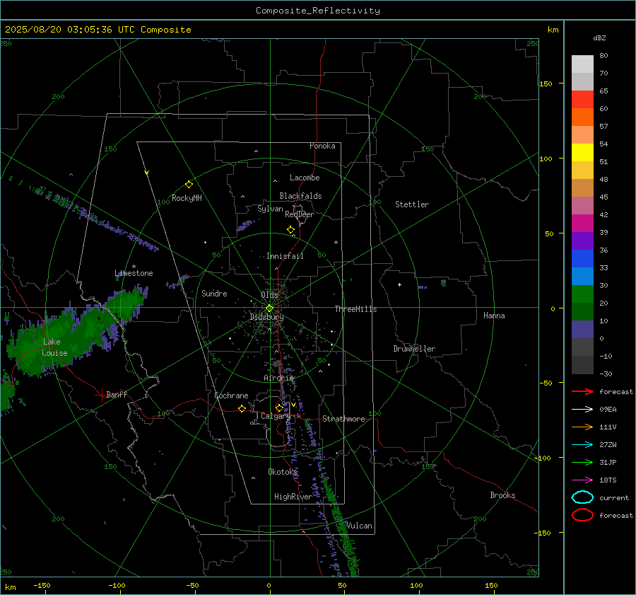This screenshot has width=636, height=595.
Task: Click the cyan 'current' ellipse legend symbol
Action: click(x=582, y=497)
